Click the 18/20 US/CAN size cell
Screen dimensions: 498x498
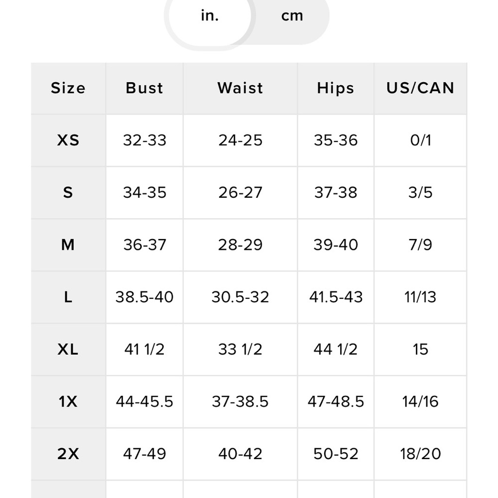pyautogui.click(x=420, y=454)
